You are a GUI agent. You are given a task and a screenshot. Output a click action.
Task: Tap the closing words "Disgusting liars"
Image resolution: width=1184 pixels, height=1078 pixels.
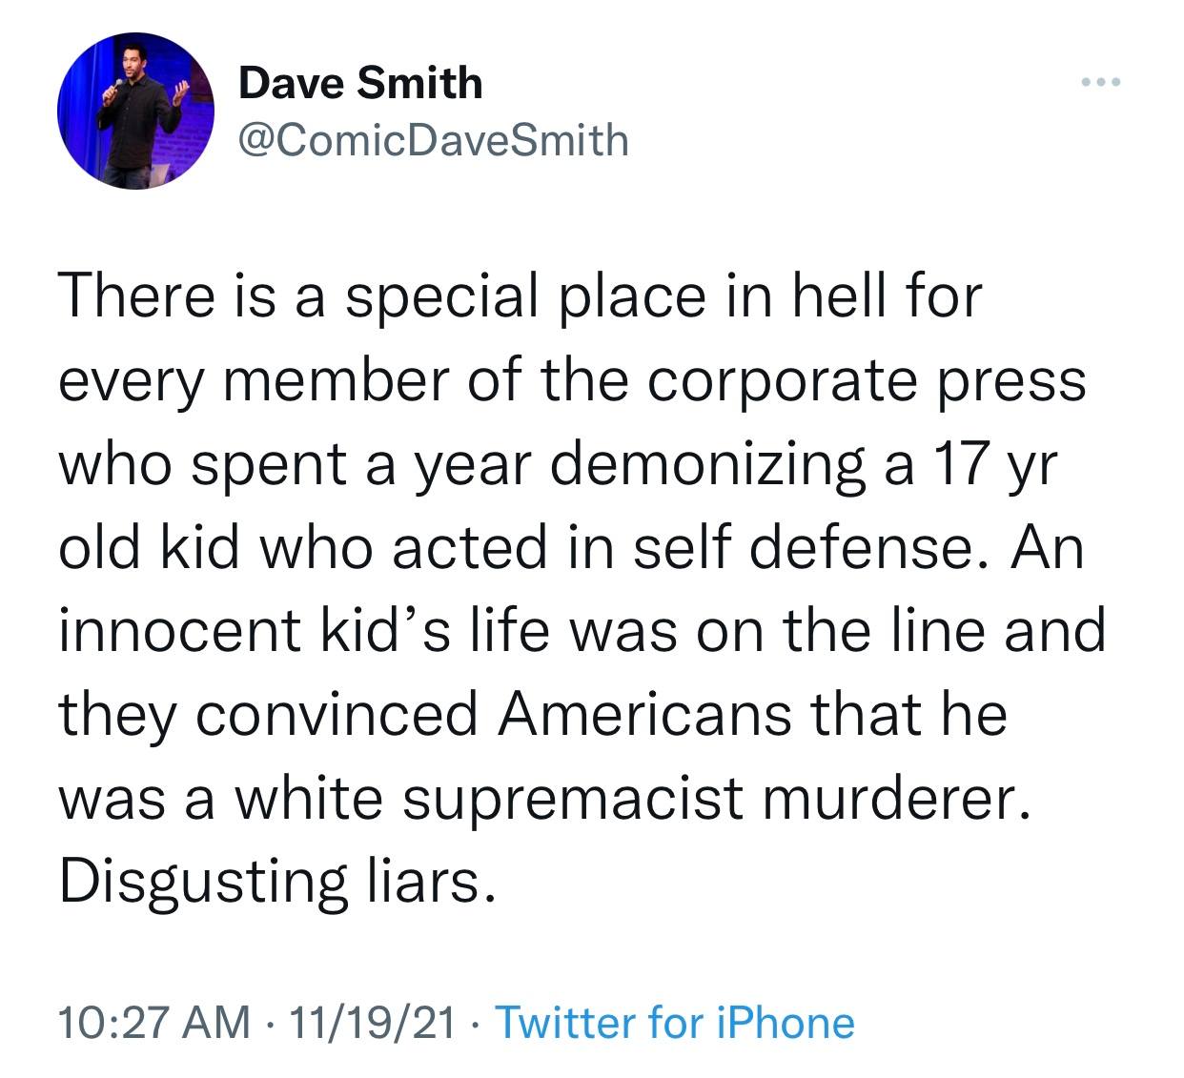tap(276, 881)
